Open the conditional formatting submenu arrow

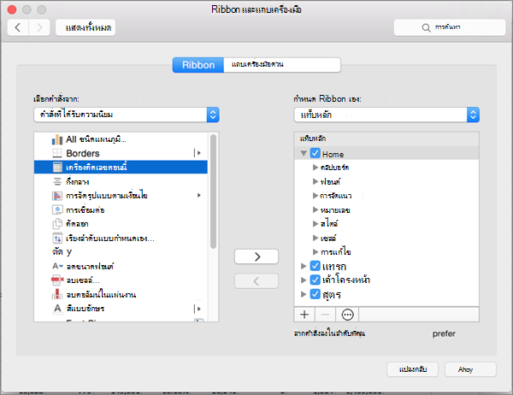pyautogui.click(x=199, y=196)
